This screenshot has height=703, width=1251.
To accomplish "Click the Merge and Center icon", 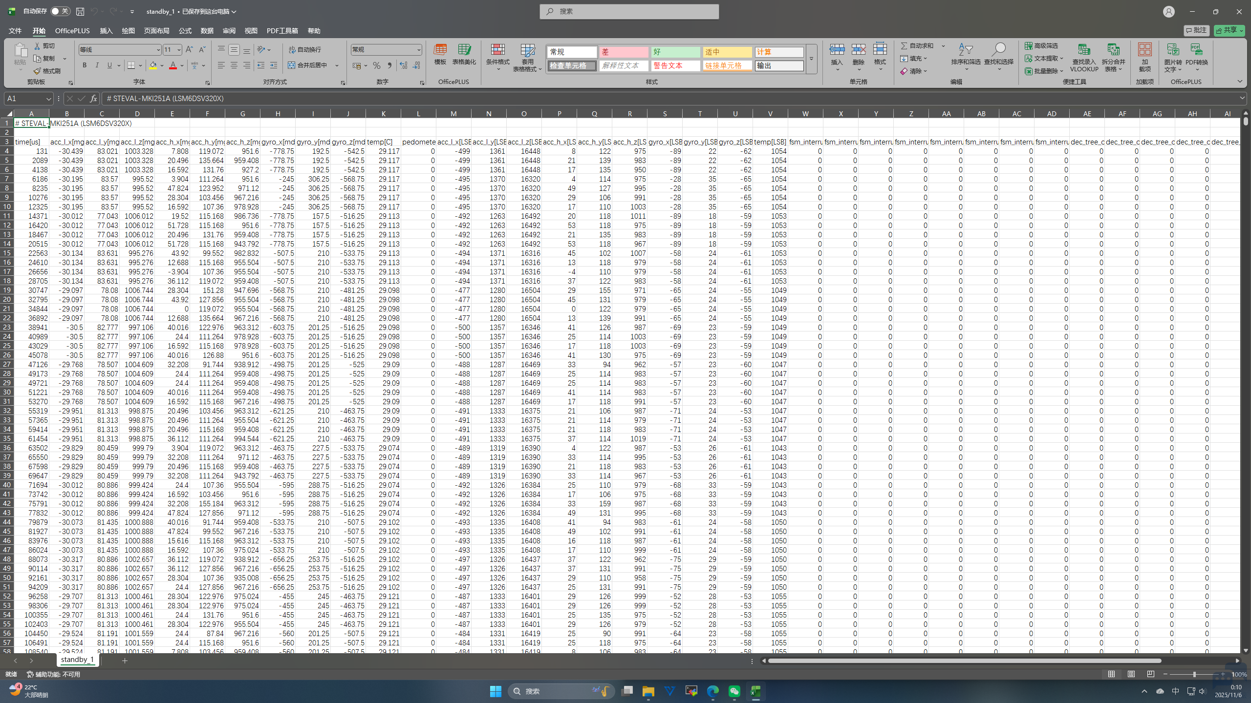I will click(x=292, y=65).
